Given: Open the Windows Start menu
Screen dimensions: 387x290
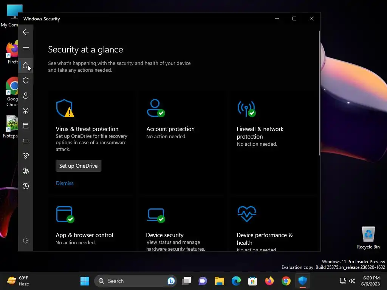Looking at the screenshot, I should tap(85, 281).
